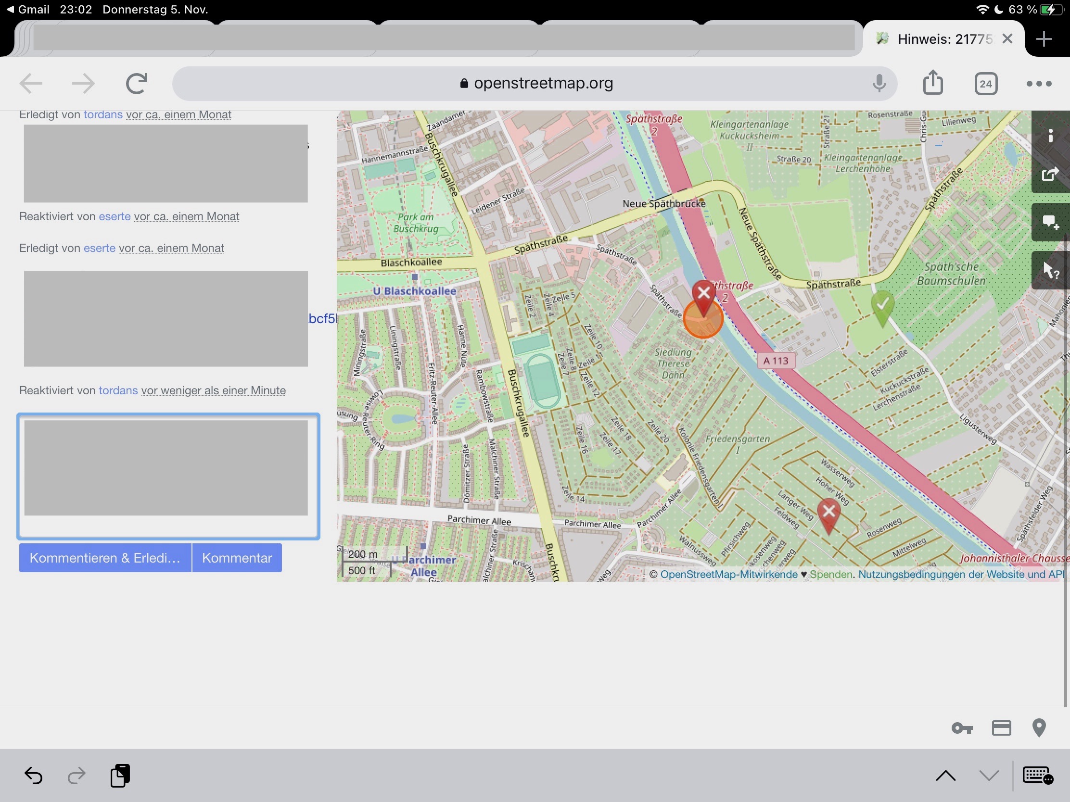Click tordans in last Reaktiviert entry
Image resolution: width=1070 pixels, height=802 pixels.
(118, 390)
